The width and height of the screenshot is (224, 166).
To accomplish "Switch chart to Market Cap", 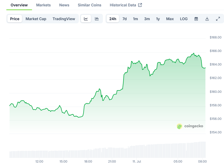I will point(36,19).
